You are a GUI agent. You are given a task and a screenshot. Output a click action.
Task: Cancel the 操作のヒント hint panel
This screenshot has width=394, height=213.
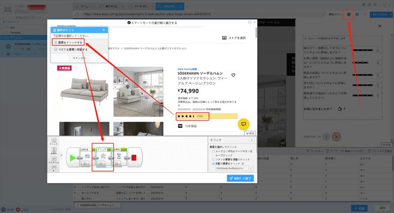point(79,58)
